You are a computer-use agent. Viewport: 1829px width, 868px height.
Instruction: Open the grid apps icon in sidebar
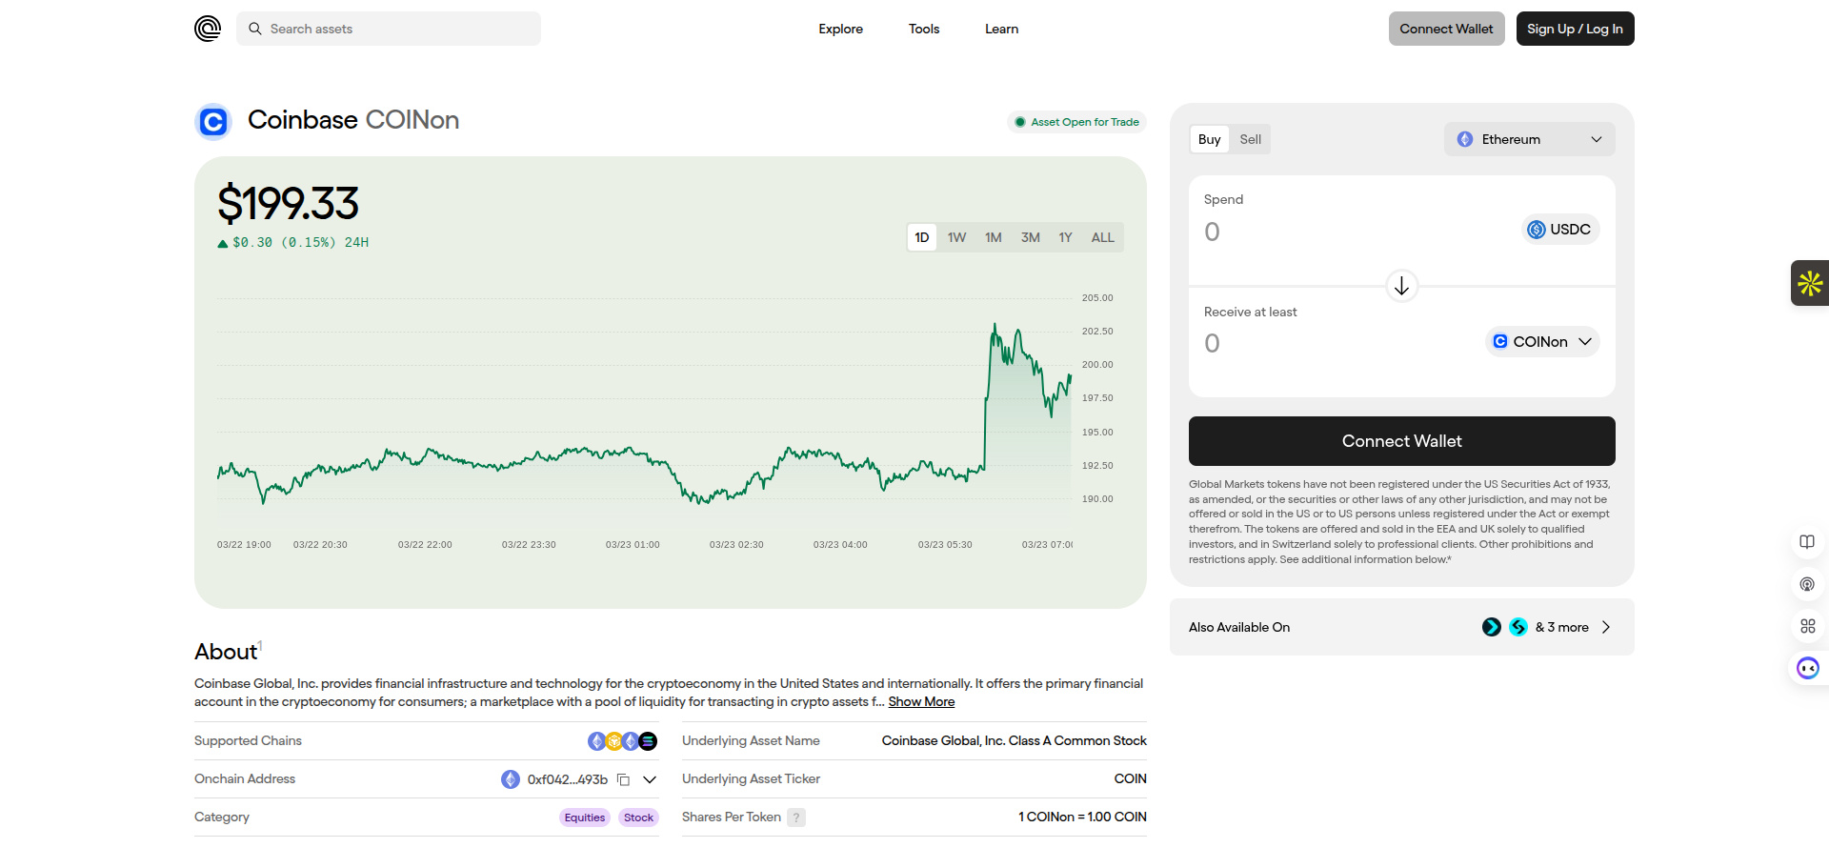pyautogui.click(x=1807, y=626)
